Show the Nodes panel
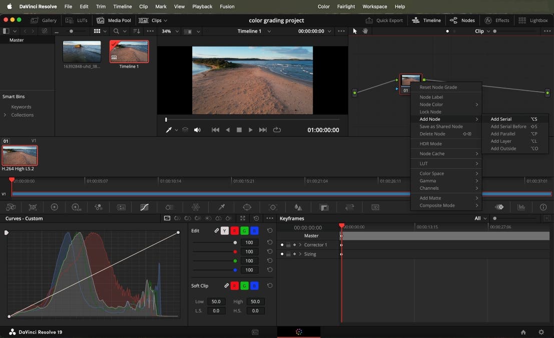 click(x=462, y=20)
